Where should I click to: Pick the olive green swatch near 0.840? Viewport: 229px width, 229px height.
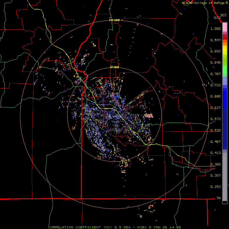coord(225,61)
